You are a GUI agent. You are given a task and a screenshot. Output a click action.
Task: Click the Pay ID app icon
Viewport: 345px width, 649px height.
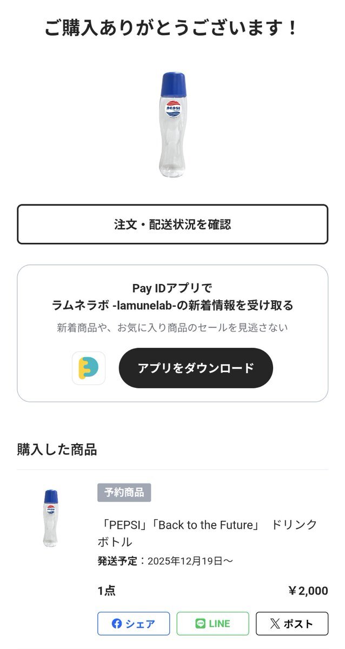[89, 368]
